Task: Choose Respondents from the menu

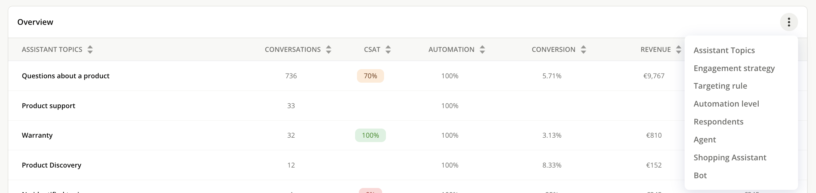Action: pyautogui.click(x=718, y=122)
